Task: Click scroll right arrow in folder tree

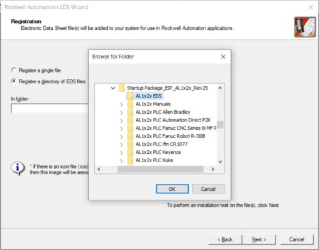Action: pyautogui.click(x=212, y=169)
